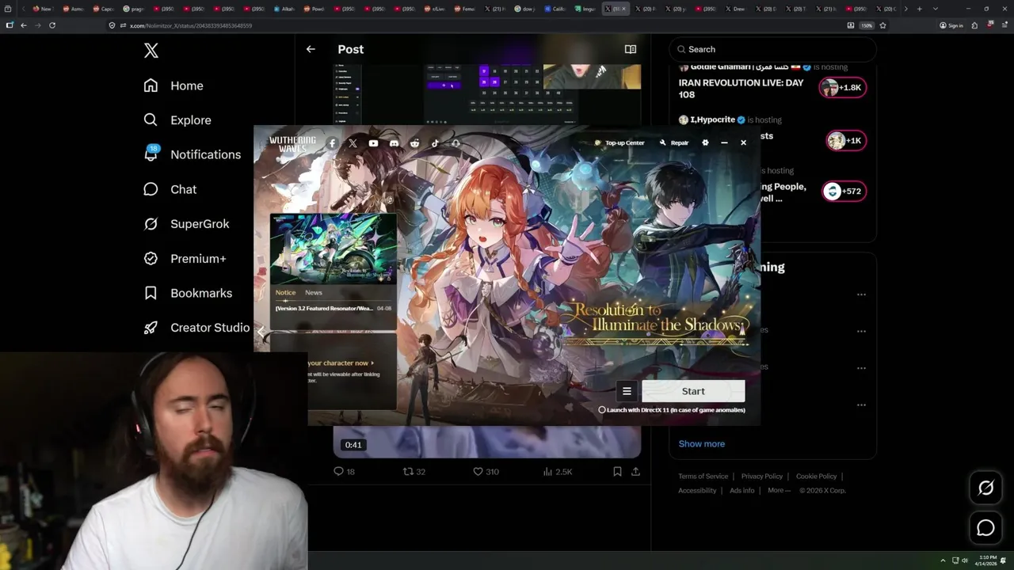Join space with +572 listeners

[843, 191]
